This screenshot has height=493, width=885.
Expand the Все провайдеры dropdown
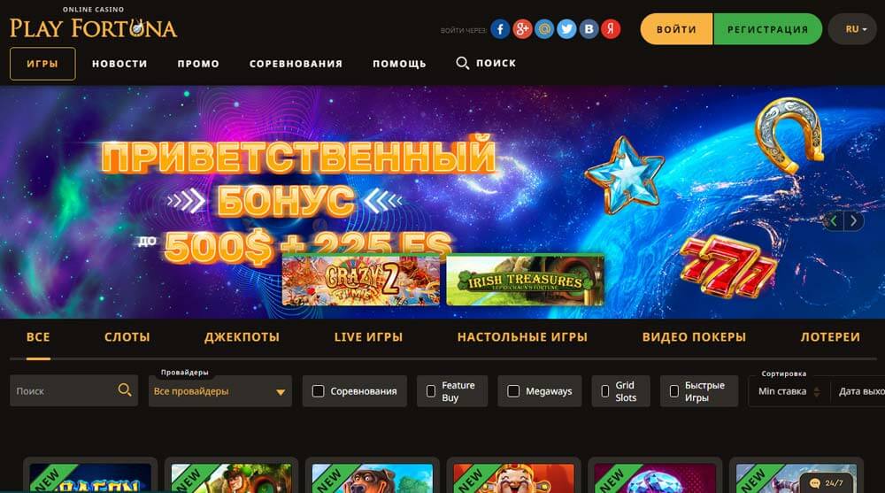pyautogui.click(x=220, y=391)
